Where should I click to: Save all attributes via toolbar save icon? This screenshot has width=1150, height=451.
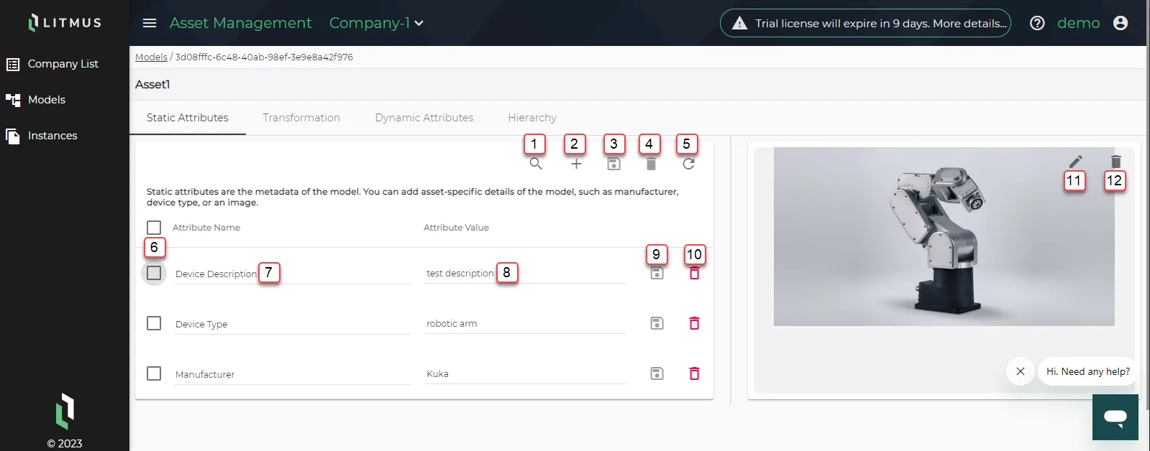[613, 164]
